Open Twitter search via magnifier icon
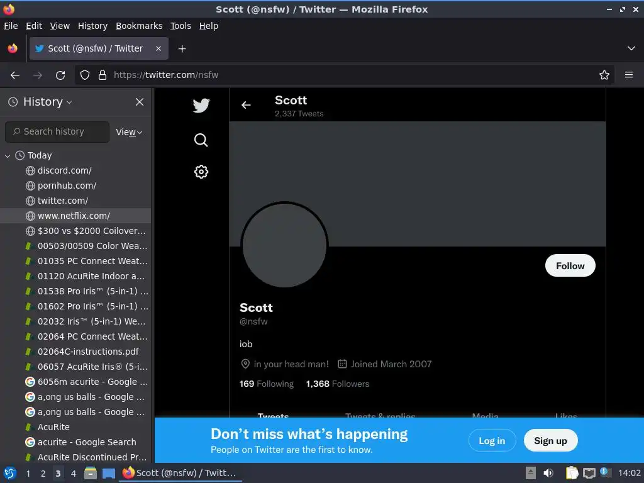This screenshot has width=644, height=483. [201, 140]
